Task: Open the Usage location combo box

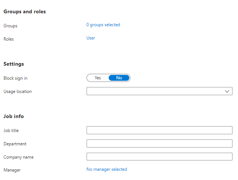Action: [159, 91]
